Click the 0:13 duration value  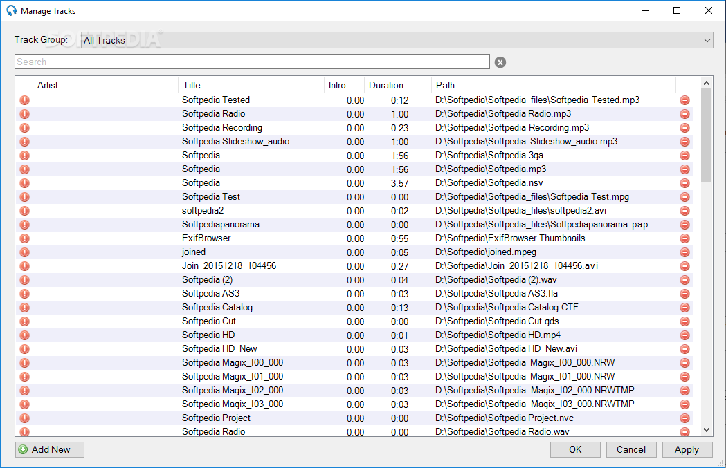coord(399,308)
